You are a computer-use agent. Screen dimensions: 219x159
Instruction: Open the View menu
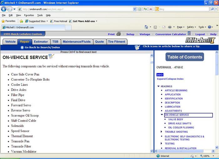point(18,15)
